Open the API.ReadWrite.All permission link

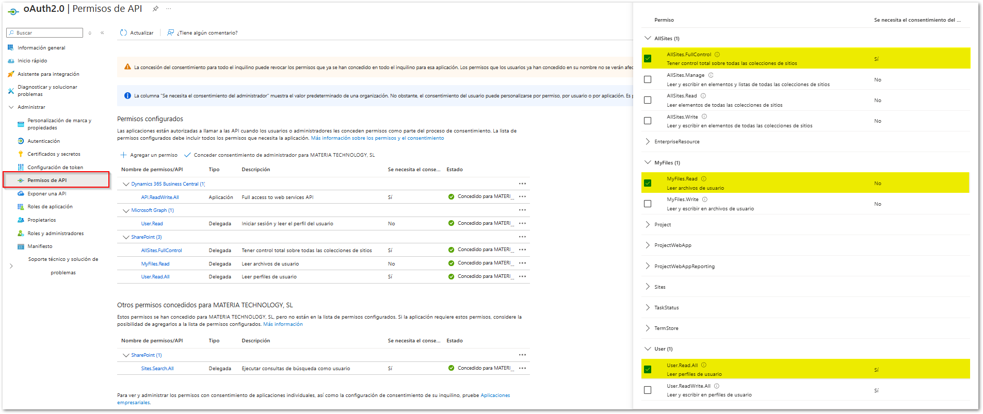tap(160, 197)
